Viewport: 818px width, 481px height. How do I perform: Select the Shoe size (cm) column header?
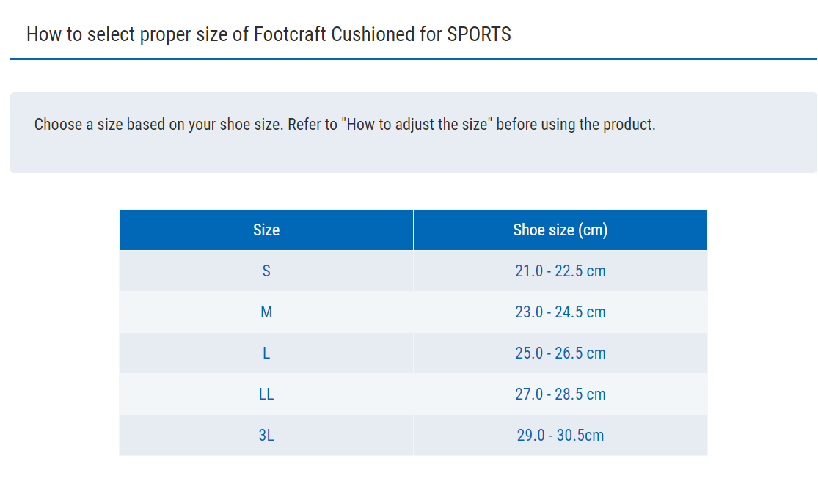pos(560,230)
